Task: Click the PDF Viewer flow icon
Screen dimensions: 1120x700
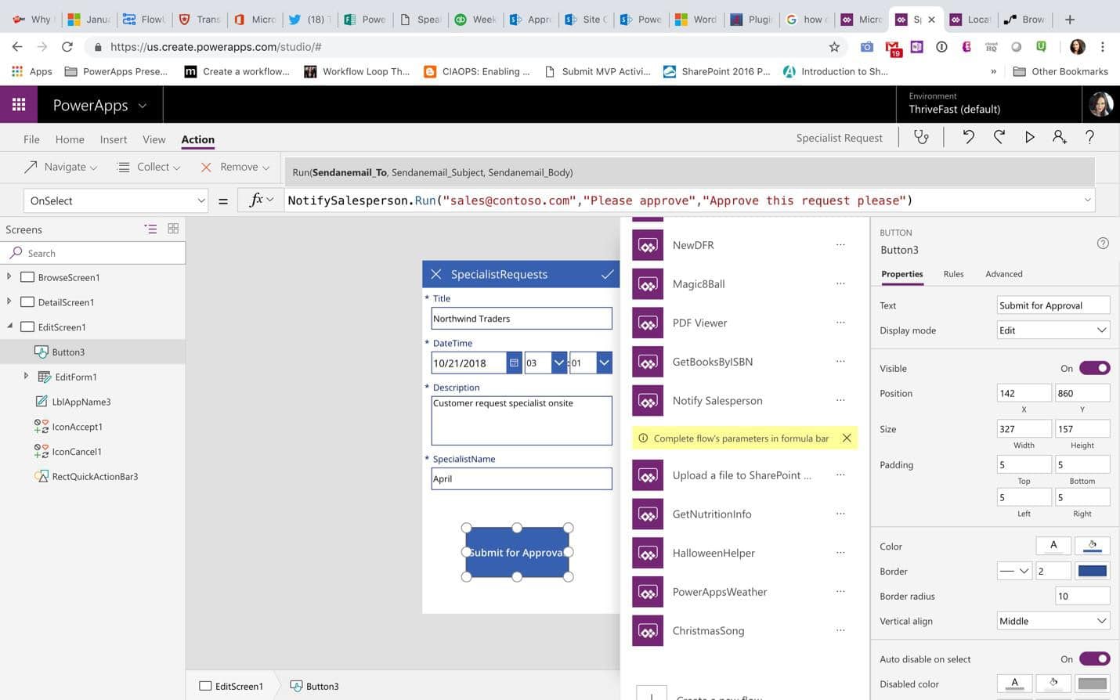Action: (648, 323)
